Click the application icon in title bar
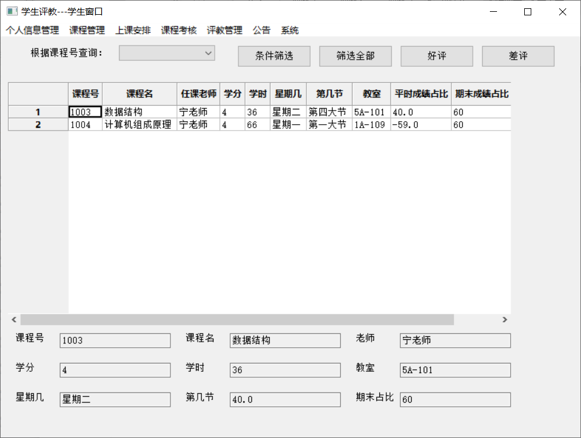Screen dimensions: 581x438 click(12, 11)
